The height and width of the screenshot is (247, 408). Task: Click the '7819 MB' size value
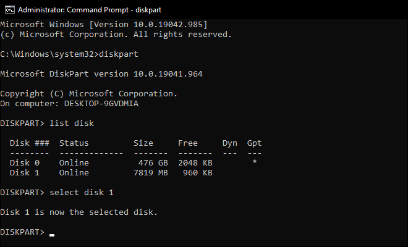point(151,173)
